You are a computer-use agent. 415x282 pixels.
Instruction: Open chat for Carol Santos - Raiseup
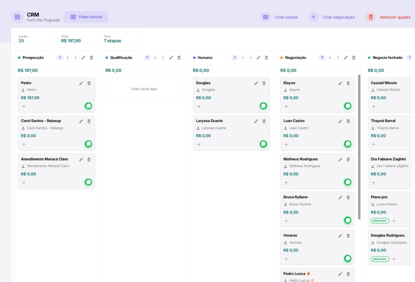click(x=89, y=144)
